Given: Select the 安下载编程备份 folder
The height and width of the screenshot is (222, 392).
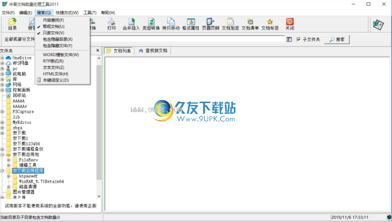Looking at the screenshot, I should [x=28, y=149].
